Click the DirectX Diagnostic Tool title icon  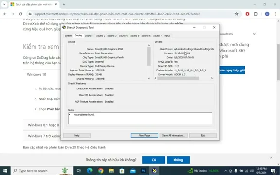pyautogui.click(x=64, y=27)
